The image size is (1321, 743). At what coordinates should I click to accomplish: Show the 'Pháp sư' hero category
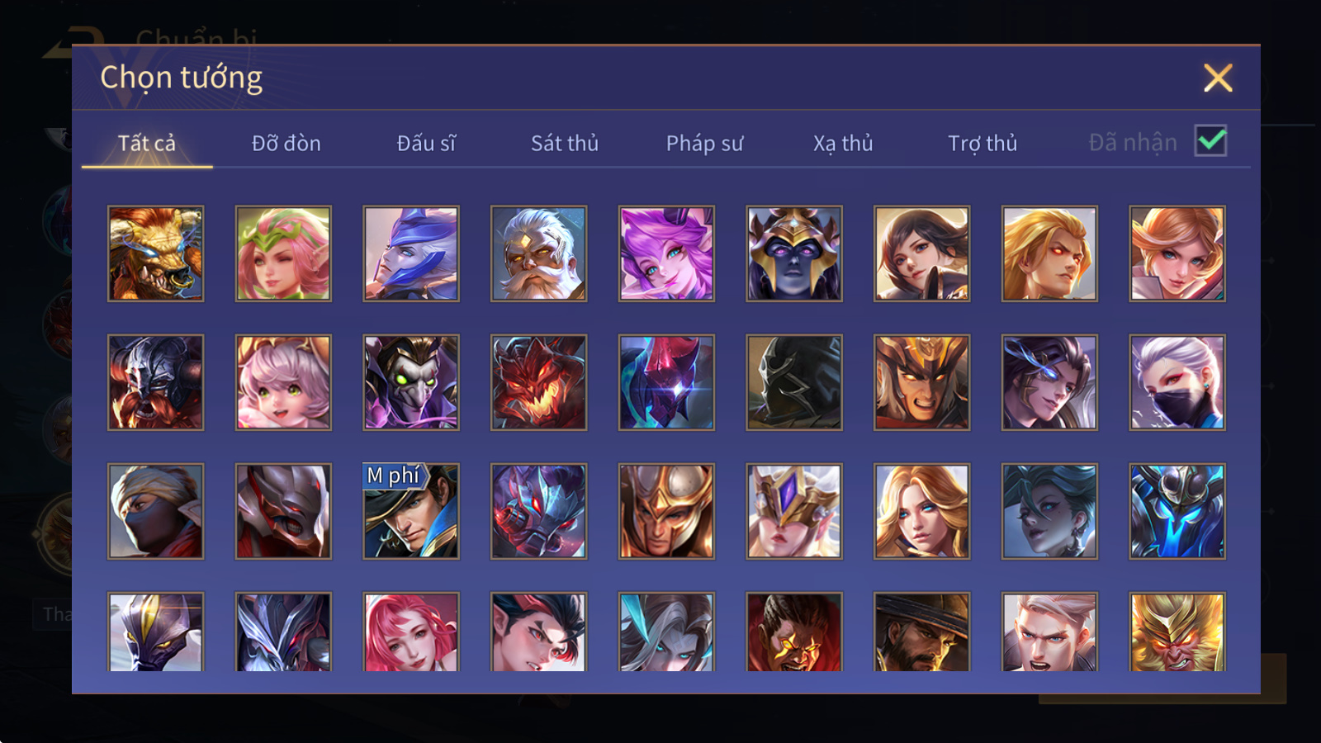coord(704,144)
